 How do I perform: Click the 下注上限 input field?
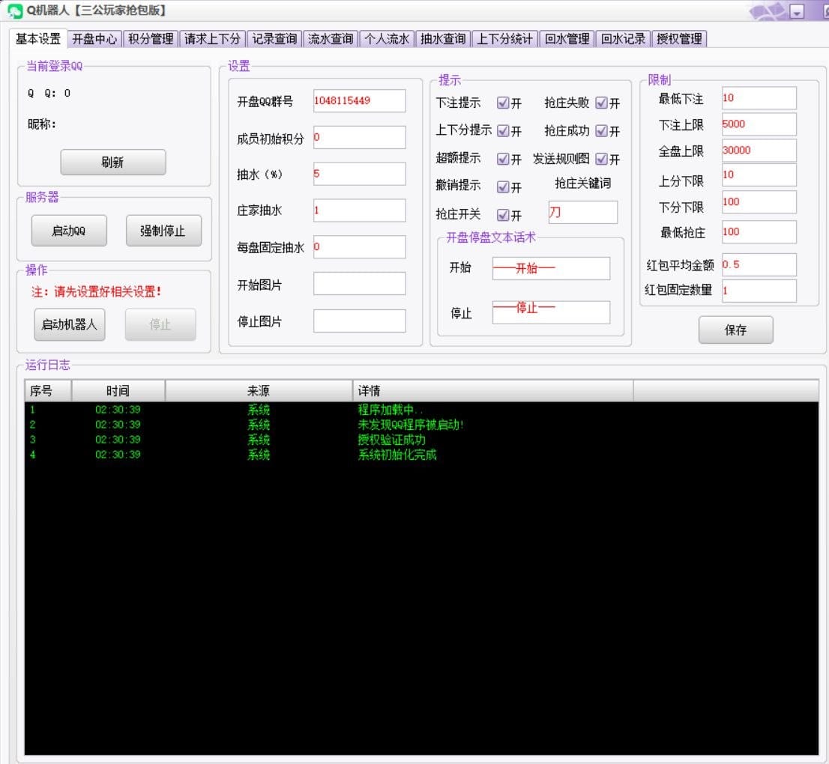click(x=759, y=124)
